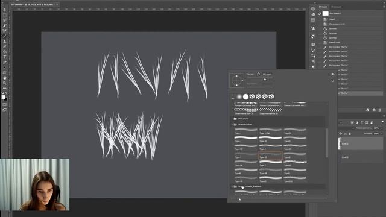Viewport: 386px width, 217px height.
Task: Select the Pen tool
Action: 4,62
